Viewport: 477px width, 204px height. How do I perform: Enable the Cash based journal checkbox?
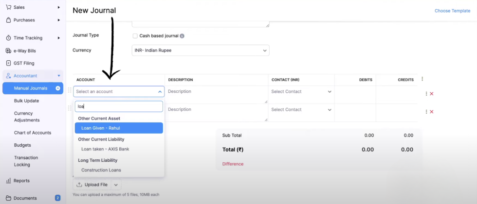135,36
